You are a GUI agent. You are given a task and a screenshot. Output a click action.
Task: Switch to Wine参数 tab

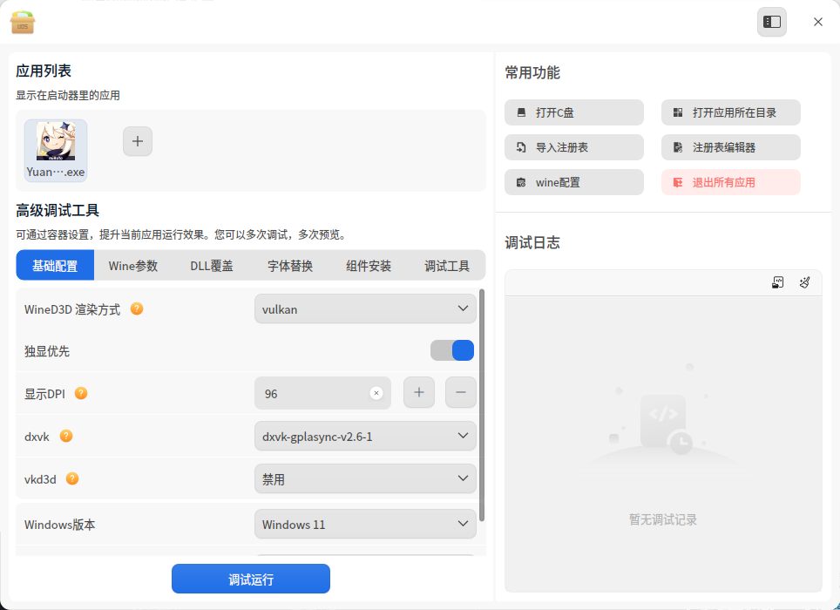[133, 265]
